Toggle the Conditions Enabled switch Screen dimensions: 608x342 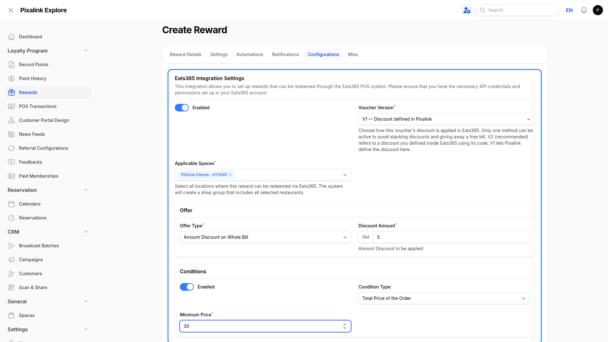tap(187, 287)
